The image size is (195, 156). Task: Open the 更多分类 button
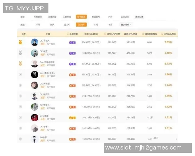(x=139, y=17)
